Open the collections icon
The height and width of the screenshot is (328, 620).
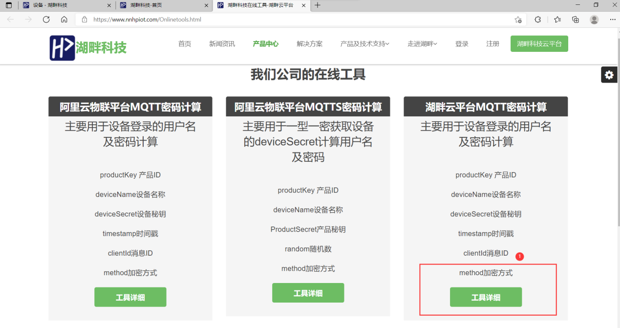pos(576,20)
